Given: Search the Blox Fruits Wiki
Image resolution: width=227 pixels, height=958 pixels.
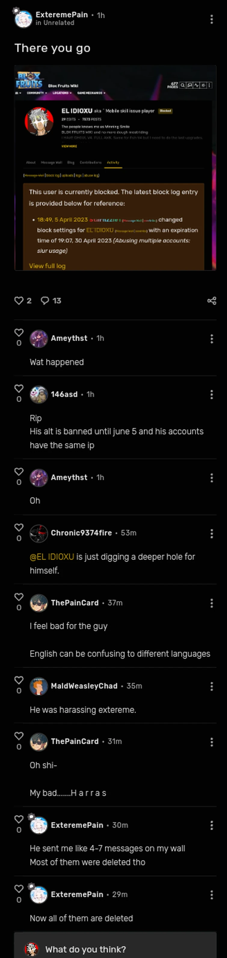Looking at the screenshot, I should 183,85.
